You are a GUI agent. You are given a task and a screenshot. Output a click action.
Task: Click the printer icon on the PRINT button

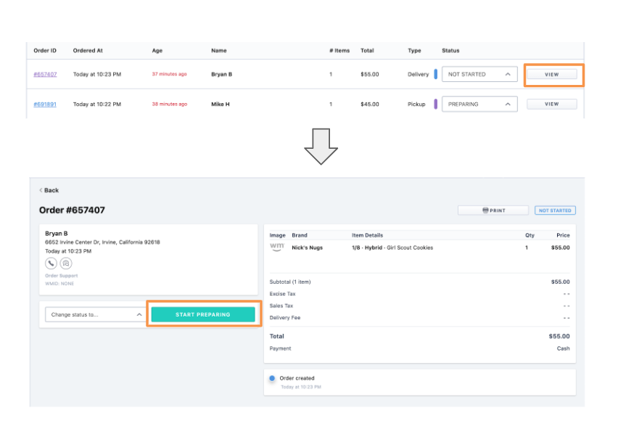(487, 210)
